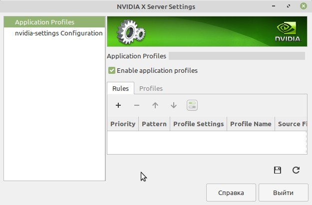312x205 pixels.
Task: Click the NVIDIA logo banner
Action: (x=207, y=31)
